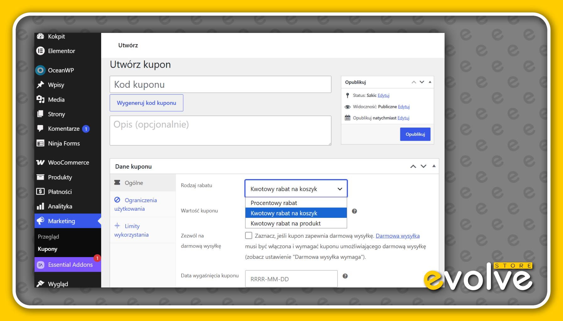
Task: Click the Elementor menu label
Action: click(62, 51)
